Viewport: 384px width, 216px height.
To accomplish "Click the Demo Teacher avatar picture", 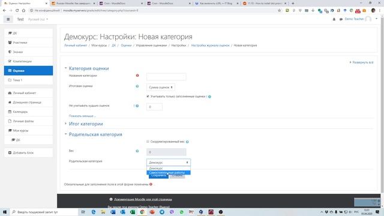I will (368, 19).
